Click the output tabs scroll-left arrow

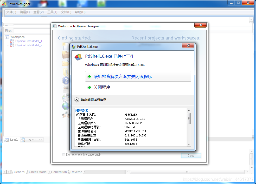pyautogui.click(x=4, y=172)
